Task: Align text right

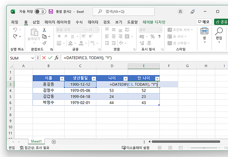Action: (x=120, y=36)
